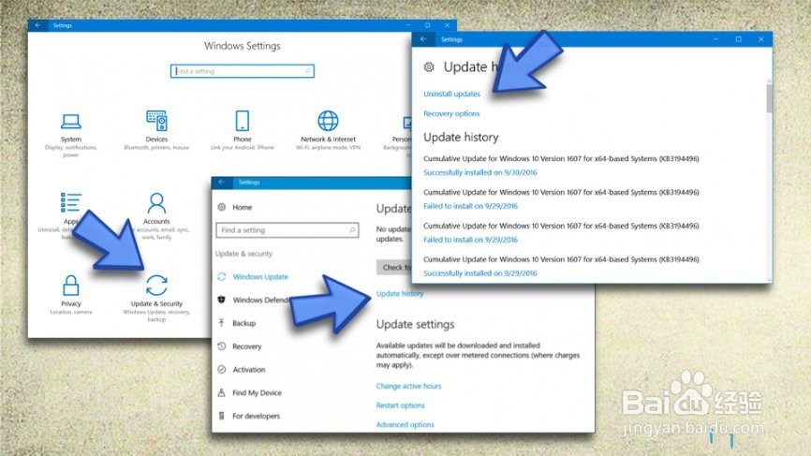Open Network & Internet settings category
811x456 pixels.
point(328,129)
